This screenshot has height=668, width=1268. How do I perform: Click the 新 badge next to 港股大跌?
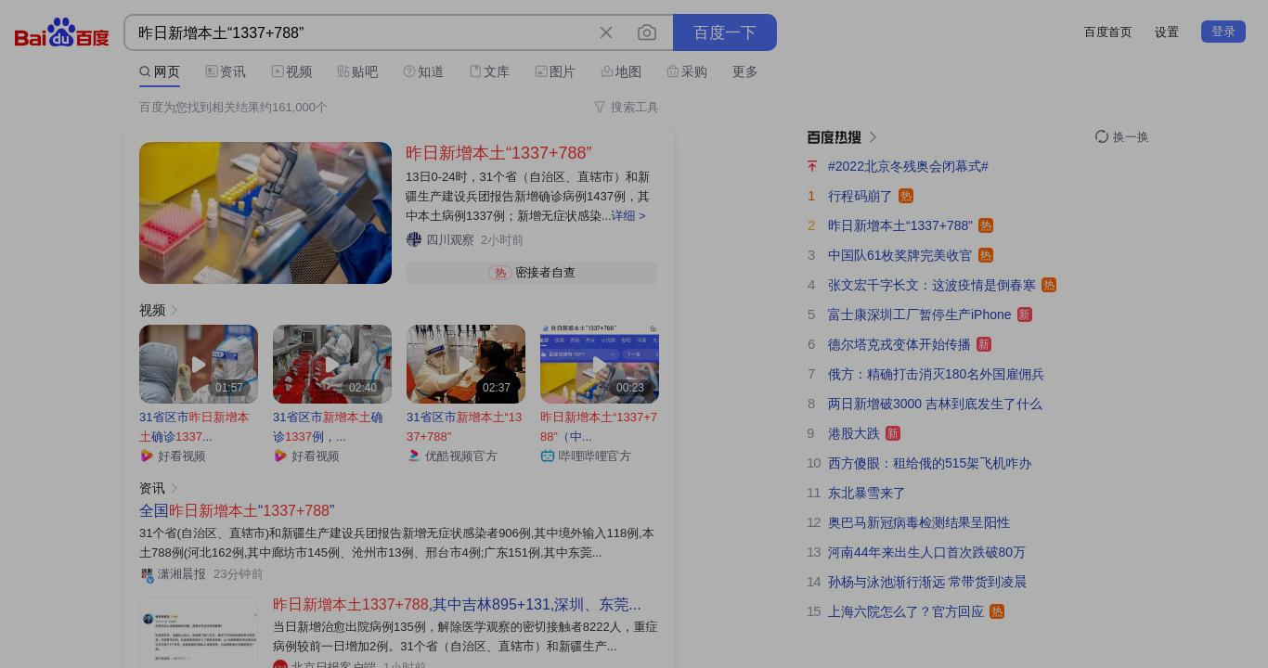coord(893,433)
